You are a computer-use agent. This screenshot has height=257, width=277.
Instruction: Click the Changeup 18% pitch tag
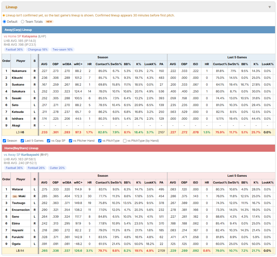pyautogui.click(x=38, y=49)
